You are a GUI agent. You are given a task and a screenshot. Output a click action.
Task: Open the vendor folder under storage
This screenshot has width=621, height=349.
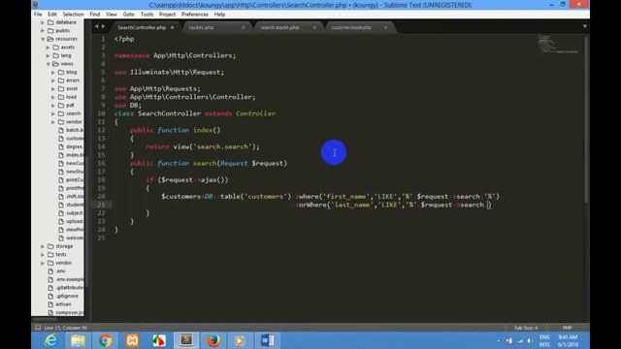[x=63, y=263]
